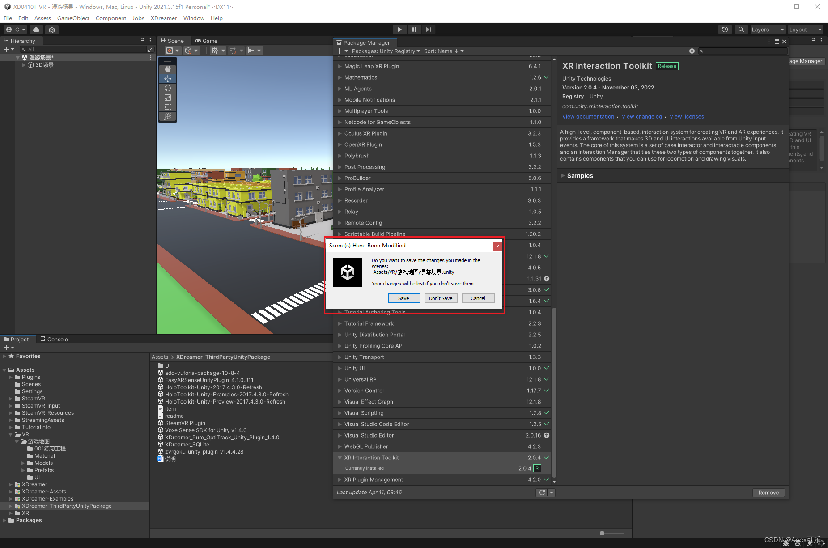Viewport: 828px width, 548px height.
Task: Select the Hand tool in Scene view
Action: [168, 69]
